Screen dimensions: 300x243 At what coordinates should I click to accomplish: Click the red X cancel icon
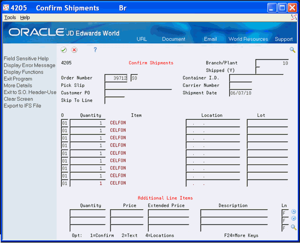74,50
